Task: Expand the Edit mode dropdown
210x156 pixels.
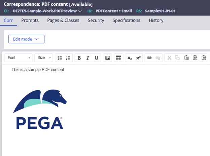Action: coord(26,39)
